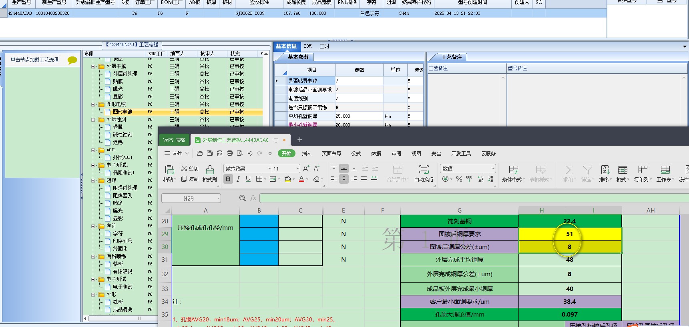Toggle Bold formatting
Screen dimensions: 689x327
coord(228,179)
